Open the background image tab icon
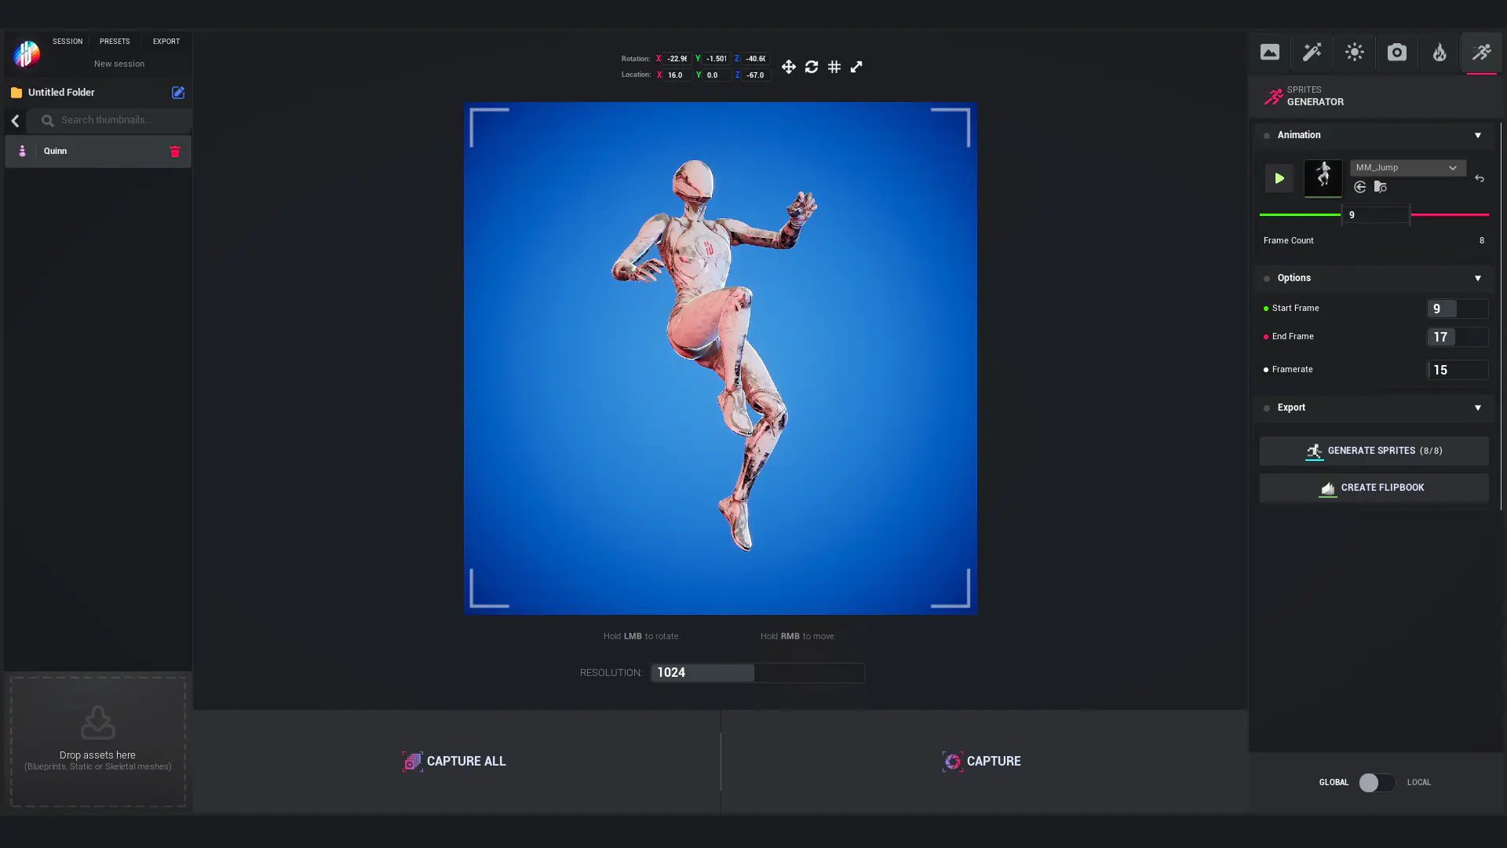This screenshot has height=848, width=1507. click(x=1269, y=53)
